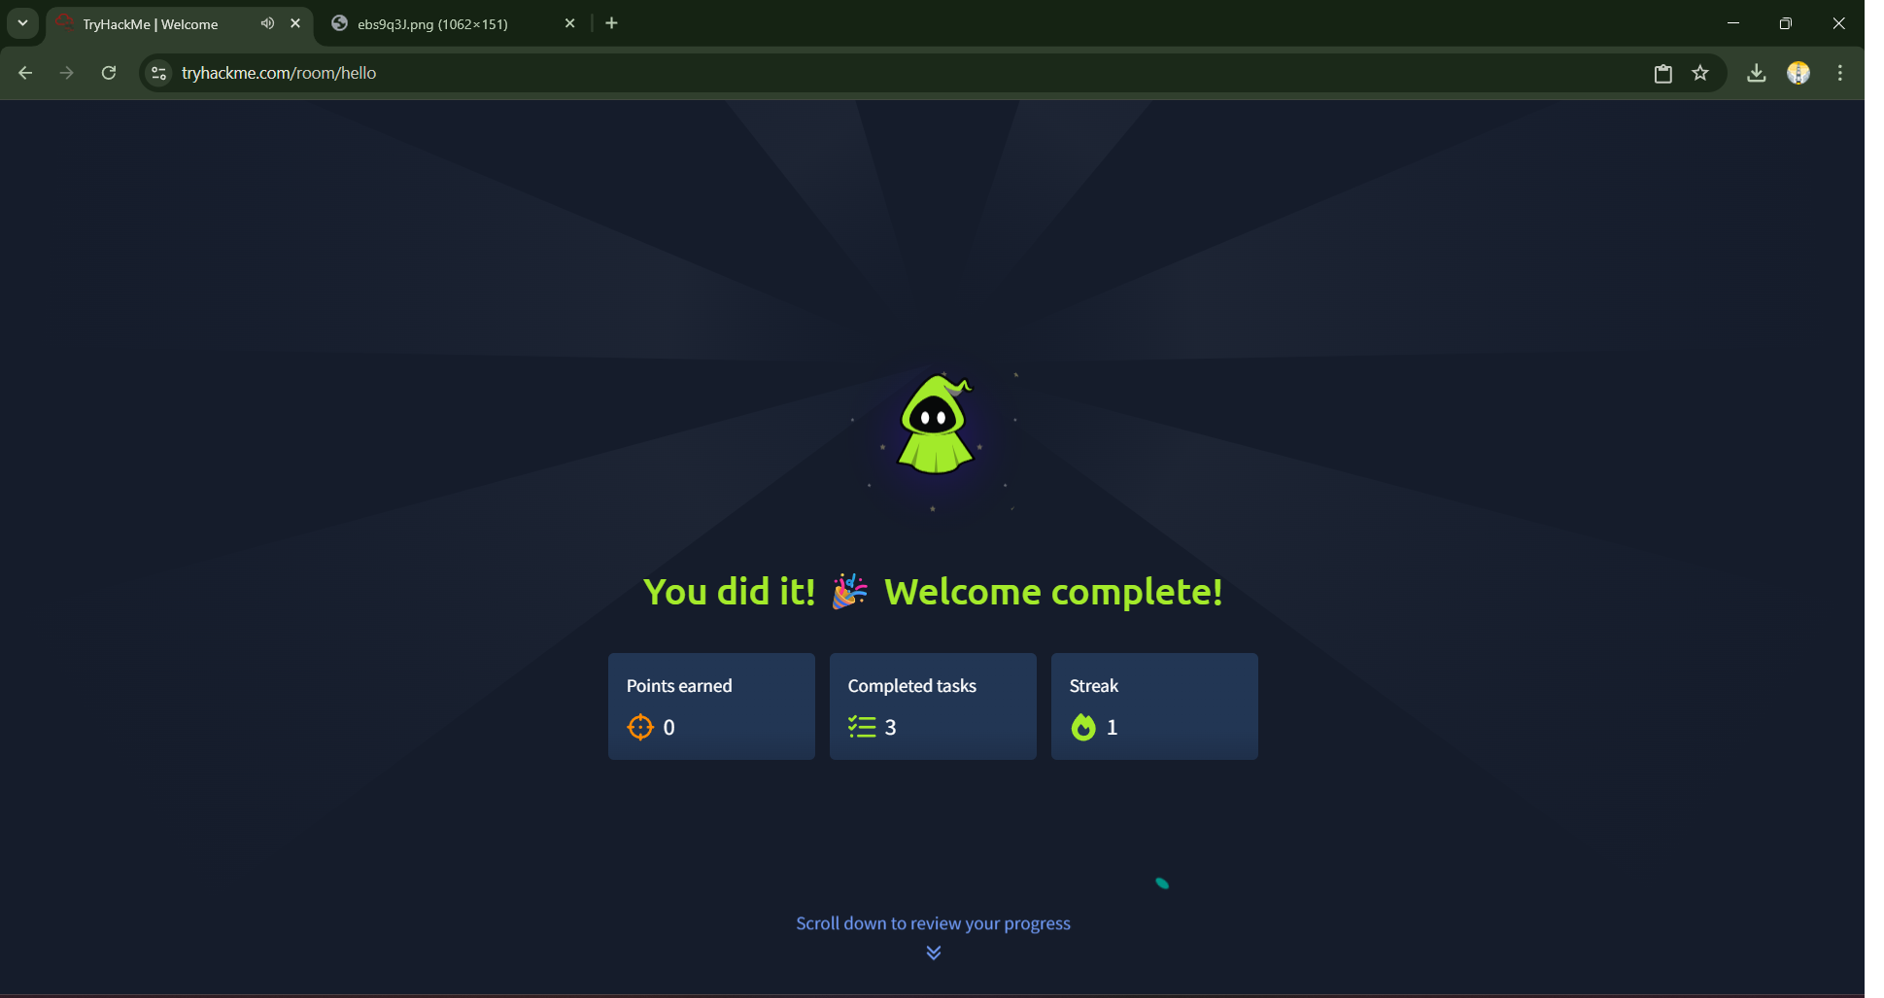Screen dimensions: 1884x998
Task: Click the green streak flame icon
Action: tap(1083, 727)
